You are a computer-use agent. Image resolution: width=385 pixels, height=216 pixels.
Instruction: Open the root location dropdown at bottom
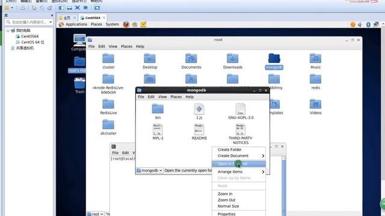96,214
